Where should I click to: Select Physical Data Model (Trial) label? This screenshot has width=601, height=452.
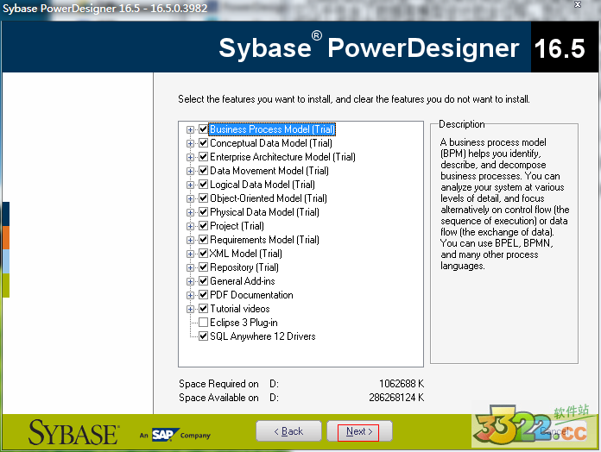[264, 212]
